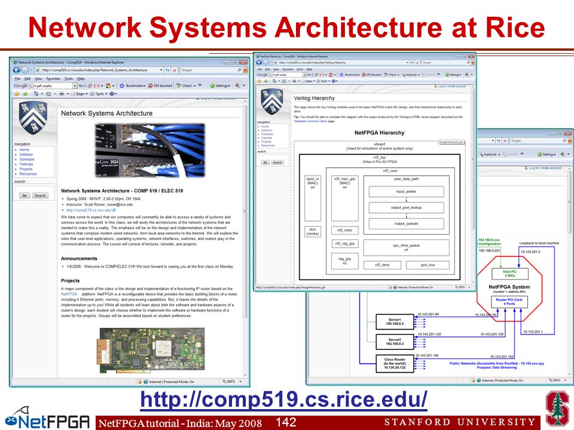
Task: Click sidebar search box in left window
Action: [33, 189]
